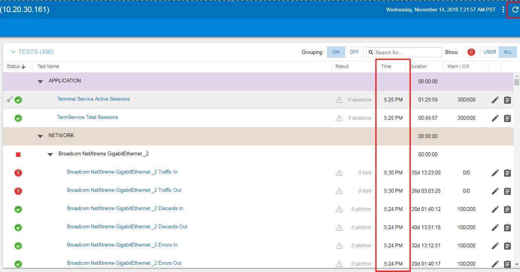
Task: Open Broadcom _2 Discards Out link
Action: [x=127, y=226]
